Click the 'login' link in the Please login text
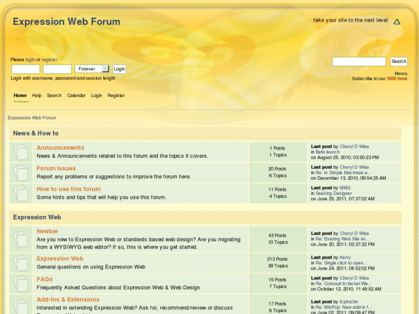The height and width of the screenshot is (314, 419). point(30,59)
